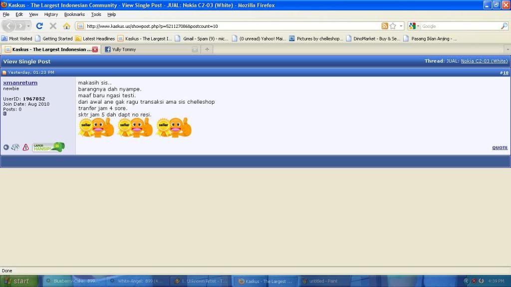Click the system clock showing 4:39 PM
This screenshot has width=511, height=287.
coord(496,281)
